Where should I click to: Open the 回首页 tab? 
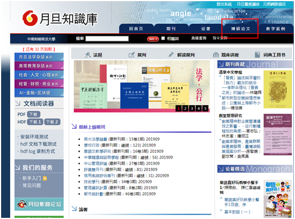(x=136, y=29)
